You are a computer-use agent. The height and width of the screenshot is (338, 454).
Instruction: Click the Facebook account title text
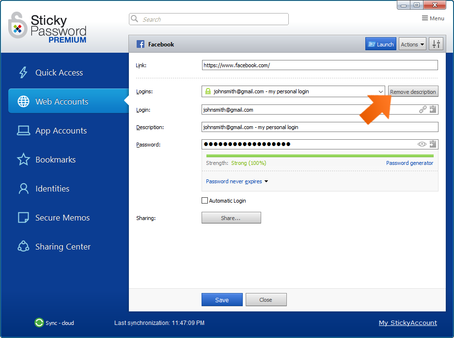coord(161,44)
